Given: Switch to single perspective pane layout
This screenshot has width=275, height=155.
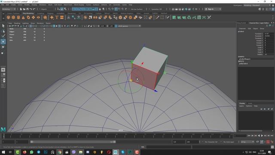Looking at the screenshot, I should pyautogui.click(x=3, y=70).
